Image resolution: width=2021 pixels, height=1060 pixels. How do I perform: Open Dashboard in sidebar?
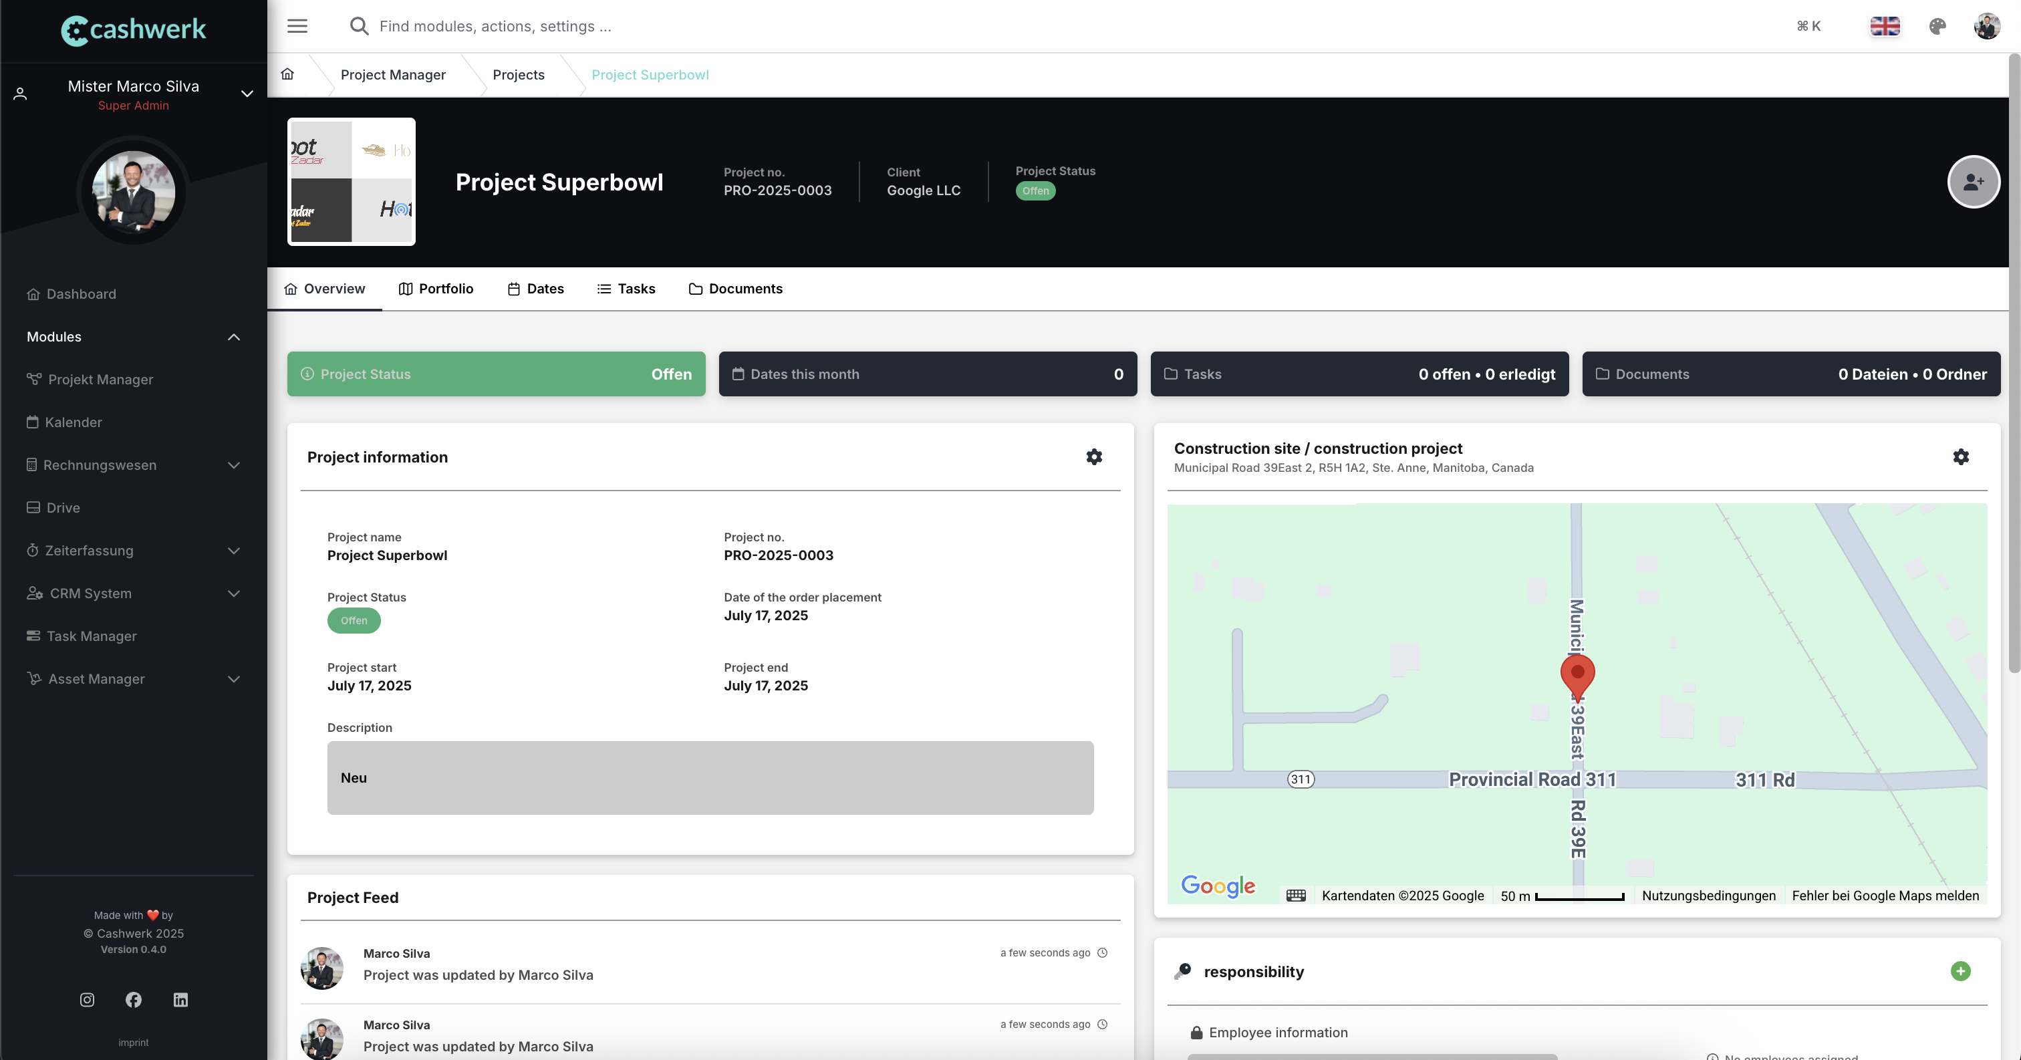pyautogui.click(x=72, y=293)
